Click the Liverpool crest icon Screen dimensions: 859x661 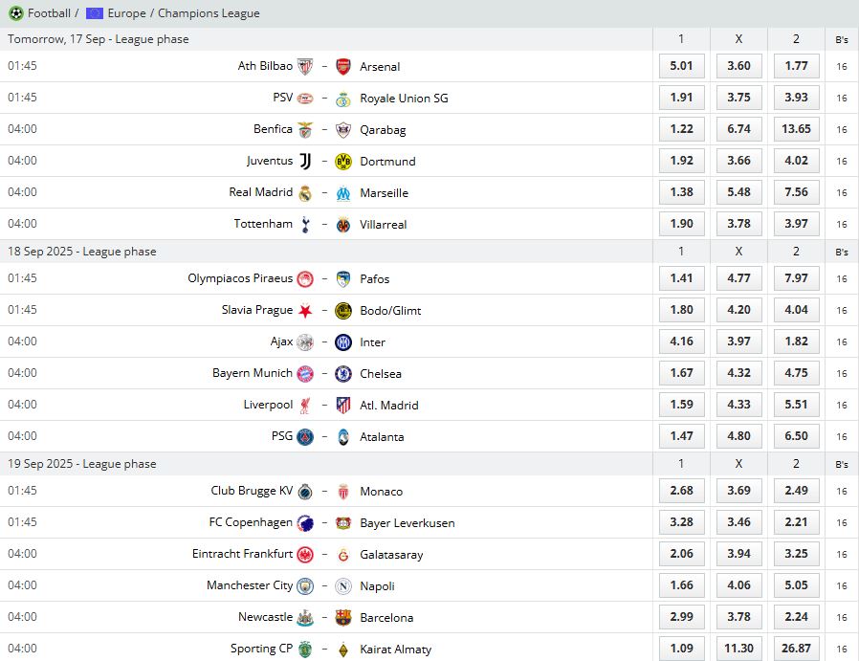(305, 406)
